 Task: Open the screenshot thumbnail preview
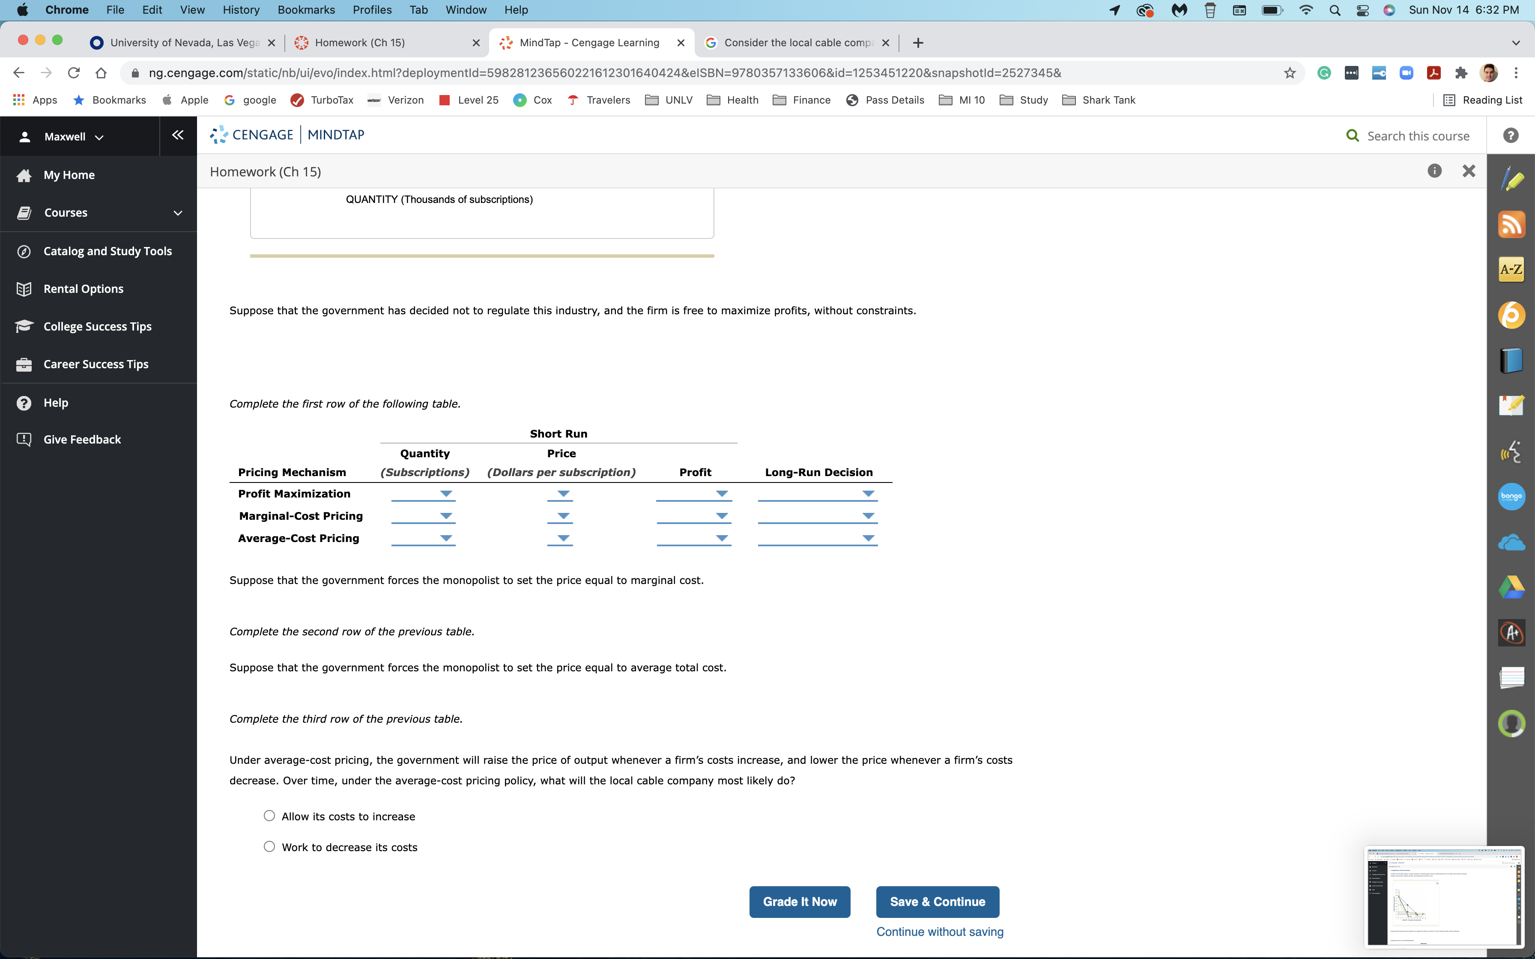point(1444,897)
